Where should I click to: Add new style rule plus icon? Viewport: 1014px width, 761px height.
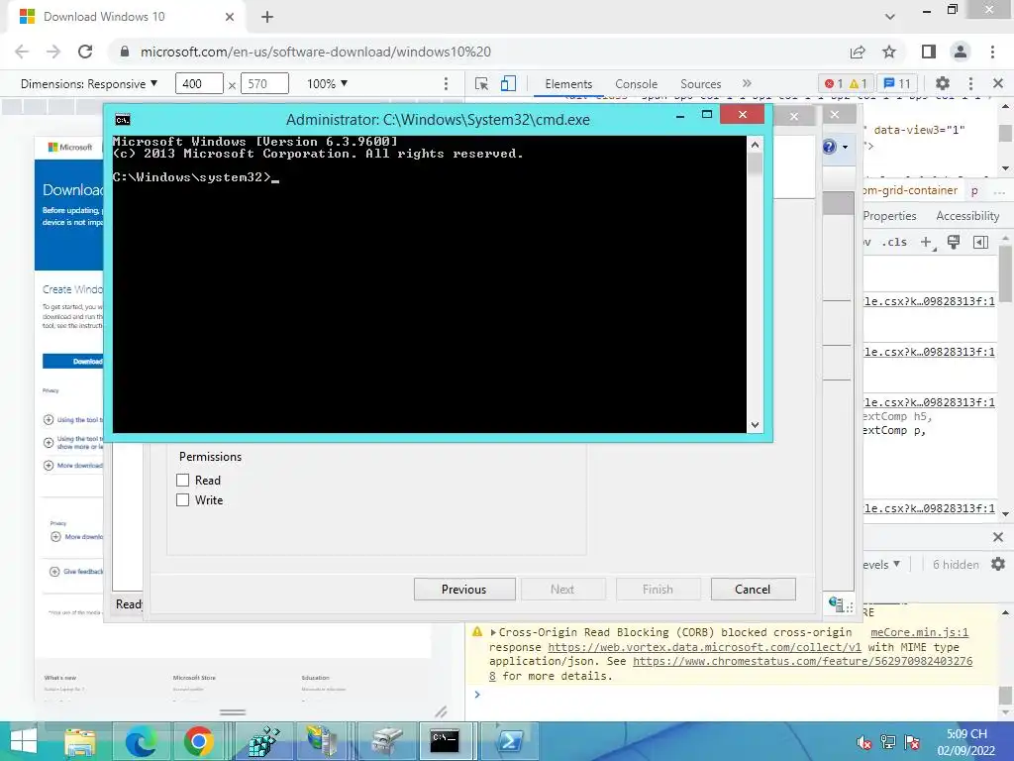927,242
